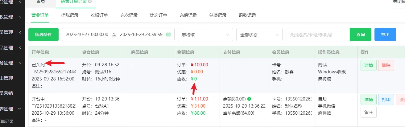Click the green 筛选条件 button
405x127 pixels.
click(x=43, y=35)
